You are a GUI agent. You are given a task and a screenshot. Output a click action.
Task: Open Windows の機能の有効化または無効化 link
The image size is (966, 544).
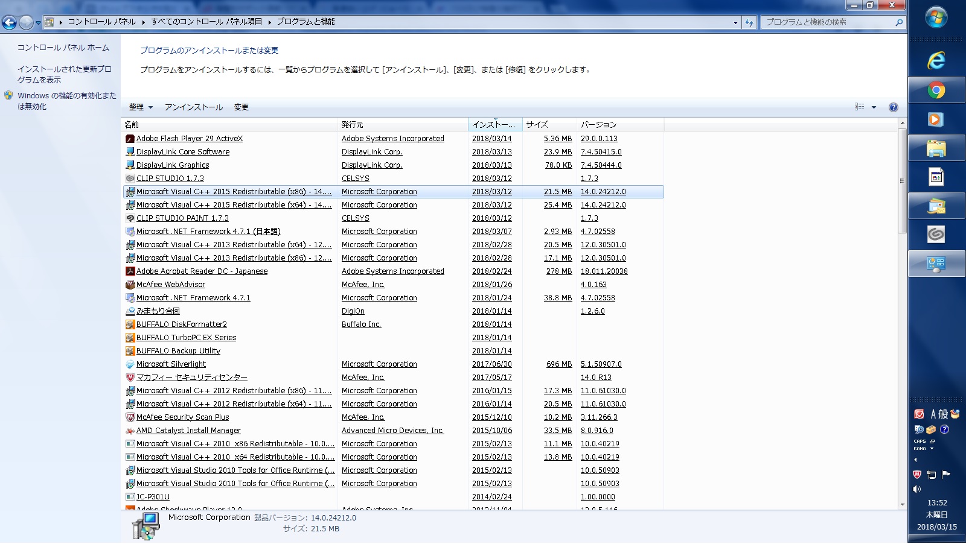coord(66,101)
